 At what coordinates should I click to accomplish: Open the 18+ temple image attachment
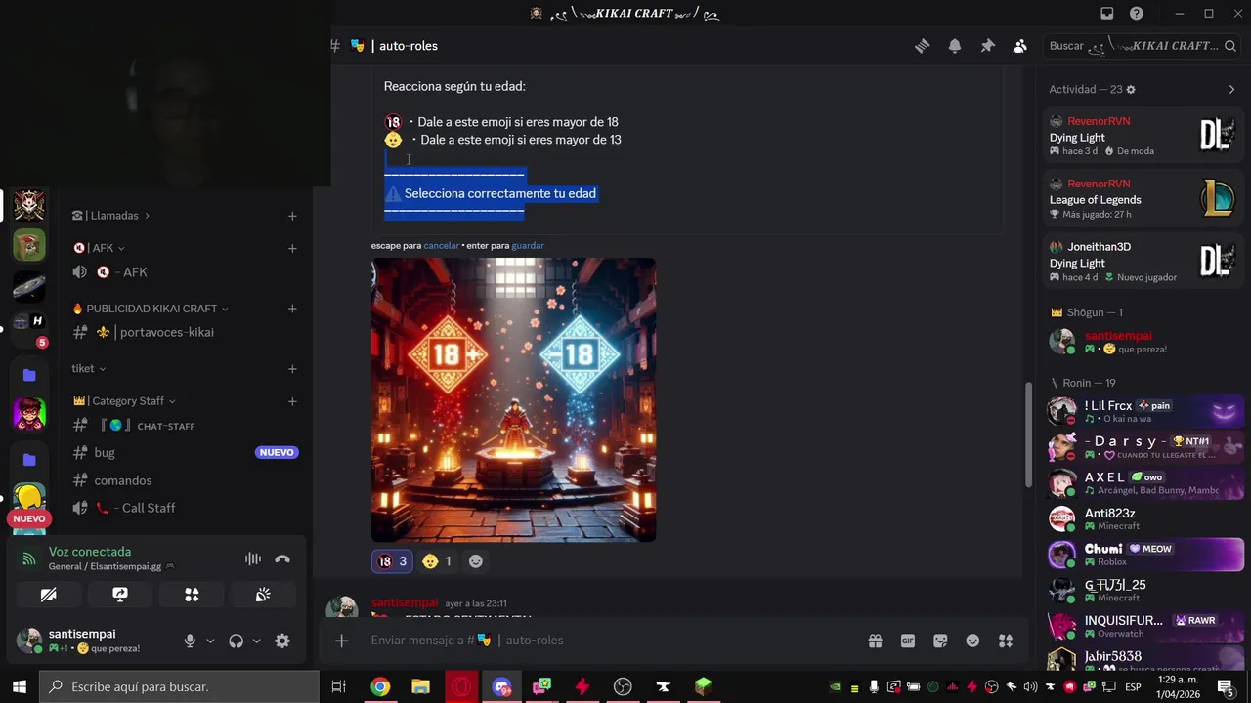[513, 399]
